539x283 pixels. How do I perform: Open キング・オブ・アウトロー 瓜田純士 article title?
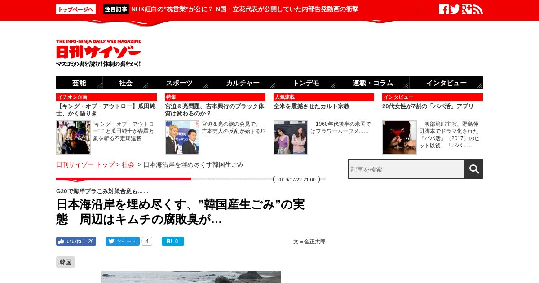(x=106, y=110)
